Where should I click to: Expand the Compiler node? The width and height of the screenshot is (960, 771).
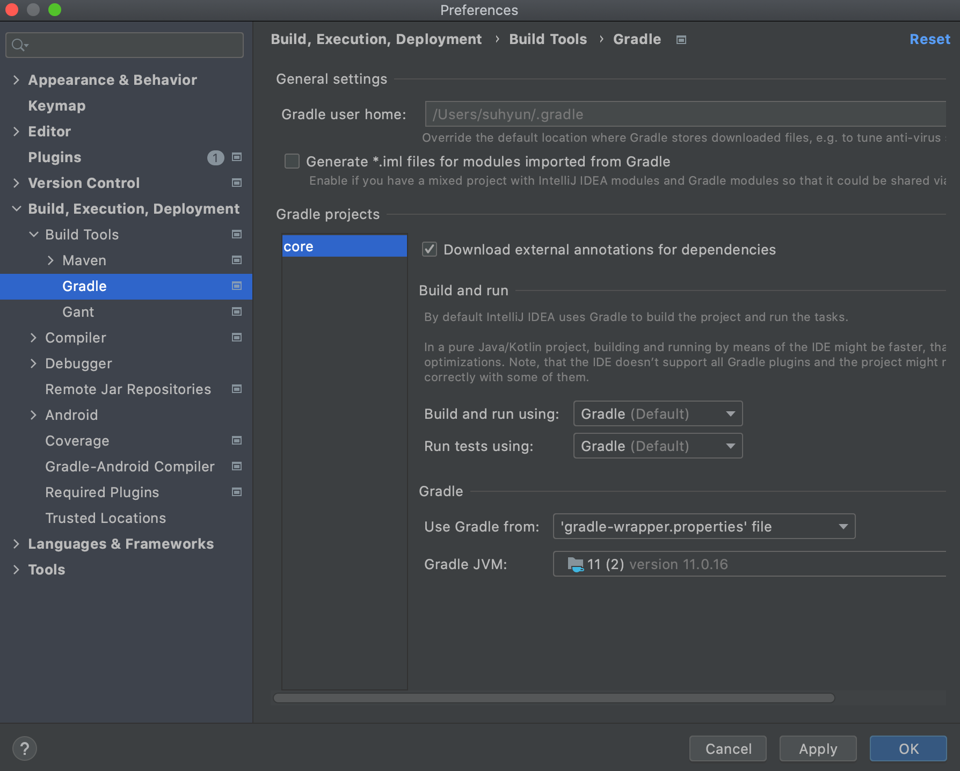coord(33,338)
